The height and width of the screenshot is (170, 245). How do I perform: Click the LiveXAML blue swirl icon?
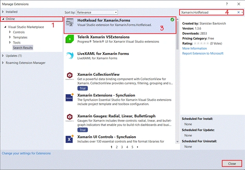click(69, 56)
